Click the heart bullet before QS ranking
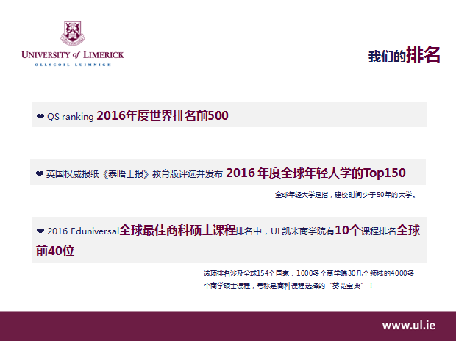 coord(40,116)
